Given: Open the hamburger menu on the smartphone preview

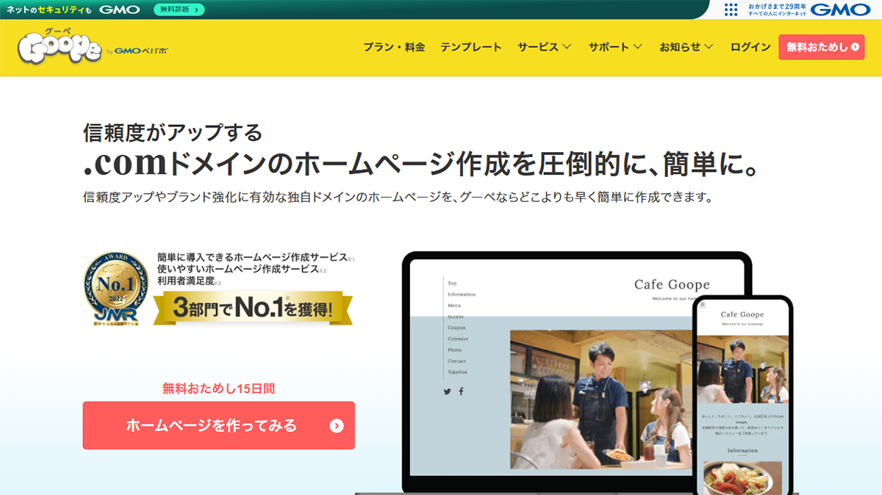Looking at the screenshot, I should 703,304.
